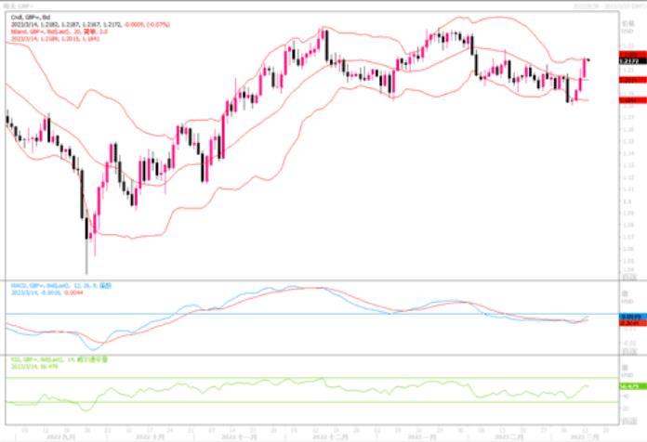Image resolution: width=647 pixels, height=442 pixels.
Task: Click the blue MACD zero horizontal line
Action: (279, 314)
